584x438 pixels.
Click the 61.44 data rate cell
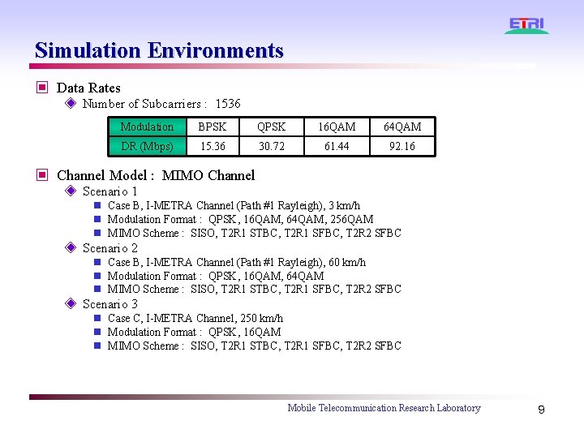pos(337,146)
